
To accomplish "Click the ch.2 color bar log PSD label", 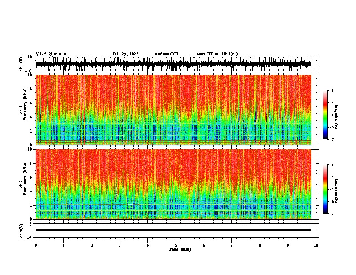I will point(337,191).
